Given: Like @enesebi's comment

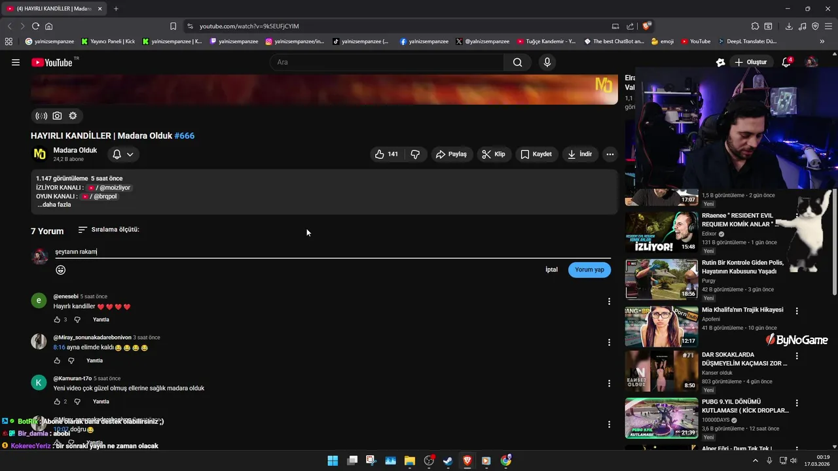Looking at the screenshot, I should pyautogui.click(x=57, y=320).
